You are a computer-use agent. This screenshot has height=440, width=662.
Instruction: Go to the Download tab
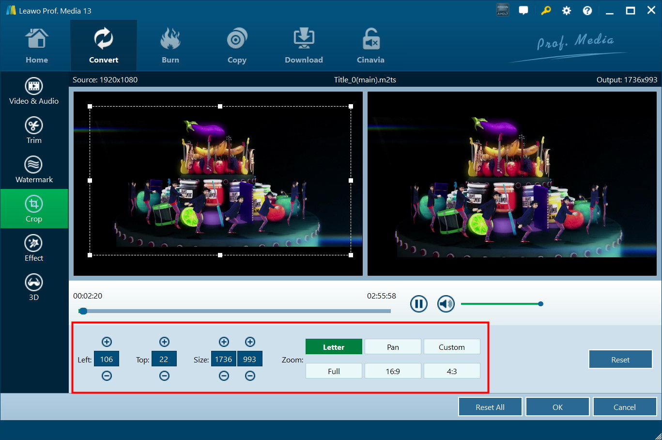click(304, 47)
